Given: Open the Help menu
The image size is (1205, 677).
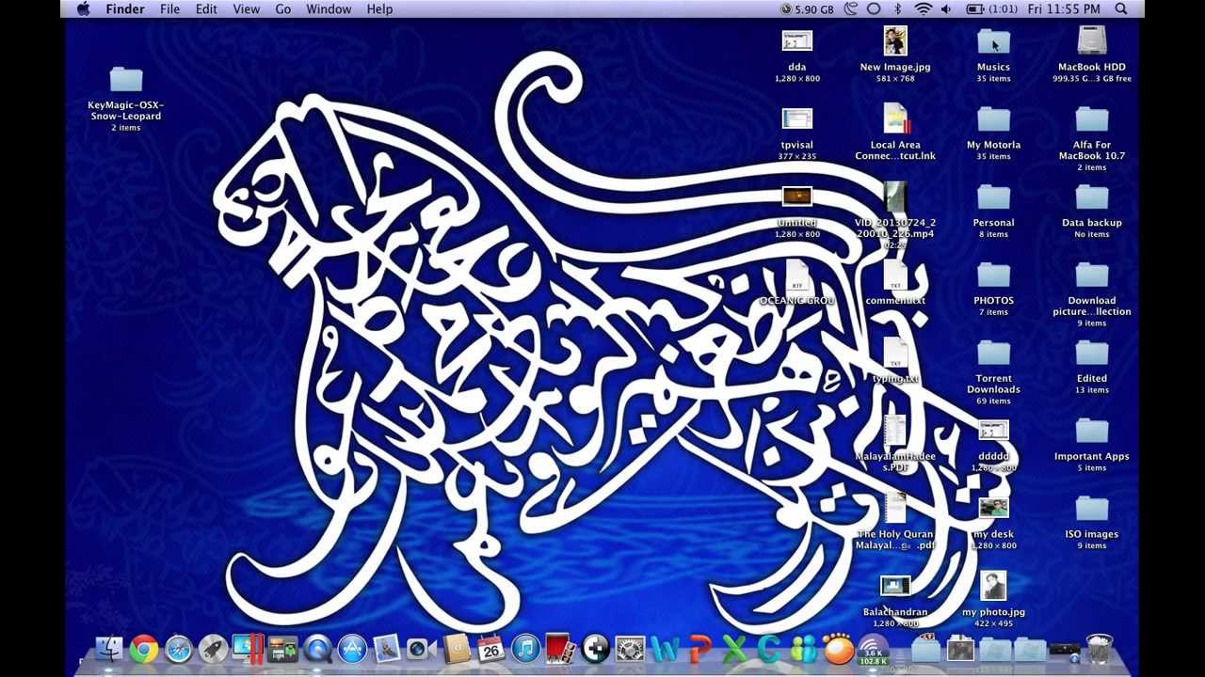Looking at the screenshot, I should coord(379,8).
